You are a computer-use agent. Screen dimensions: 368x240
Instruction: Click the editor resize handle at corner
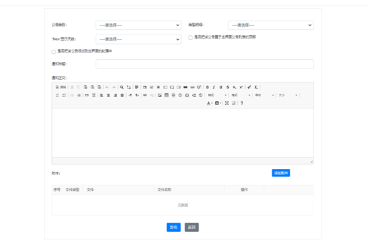tap(312, 162)
